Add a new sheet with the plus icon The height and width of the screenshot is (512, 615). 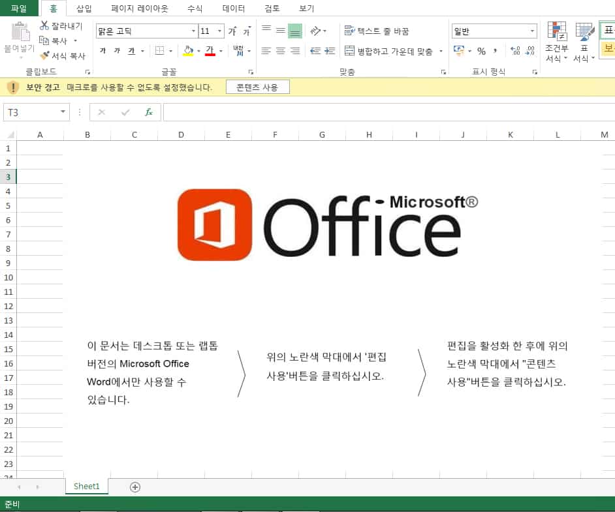(135, 487)
